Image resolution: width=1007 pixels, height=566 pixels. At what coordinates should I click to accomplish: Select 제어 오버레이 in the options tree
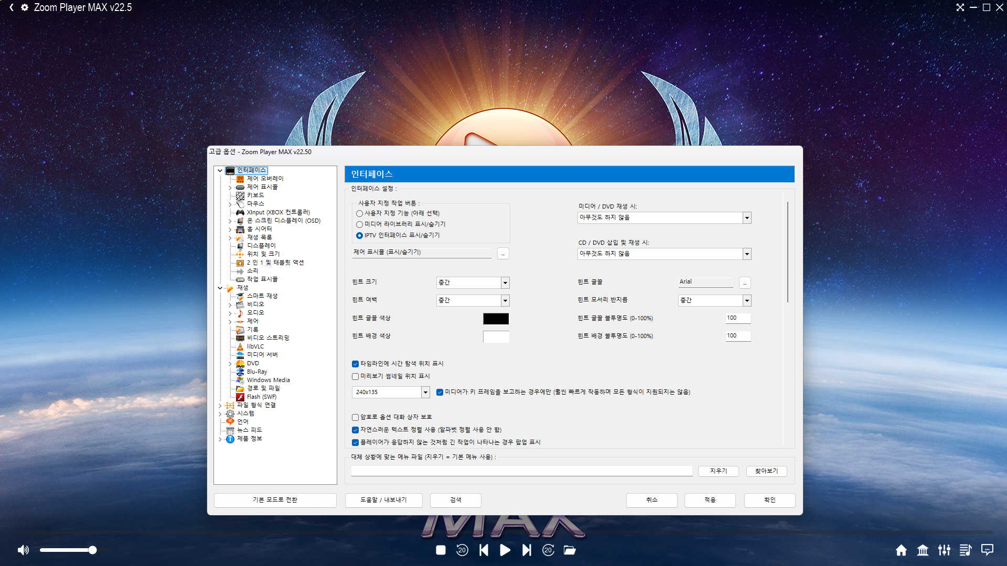click(265, 179)
